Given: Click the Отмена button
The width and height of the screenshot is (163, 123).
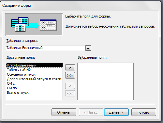Looking at the screenshot, I should 64,112.
